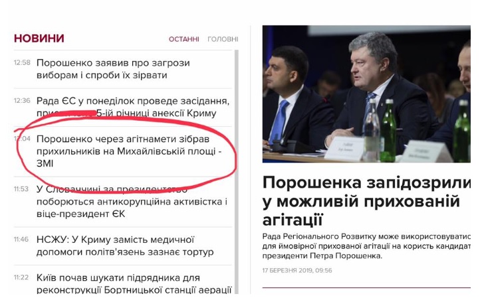The image size is (482, 304).
Task: Open article titled Порошенка запідозрили у можливій прихованій агітації
Action: (366, 201)
